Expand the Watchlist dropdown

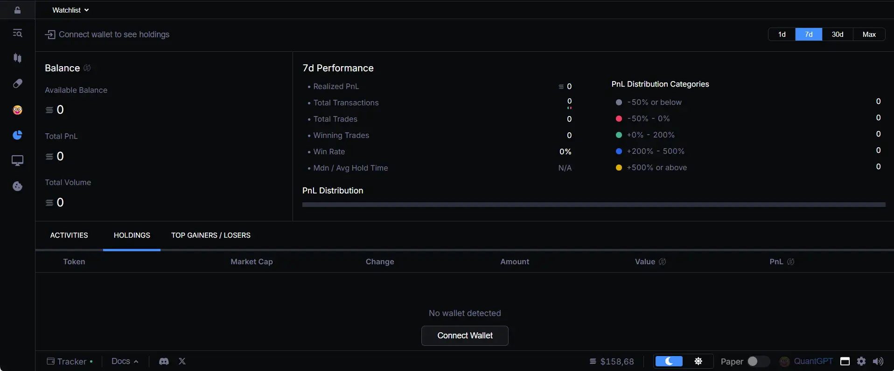pos(70,10)
